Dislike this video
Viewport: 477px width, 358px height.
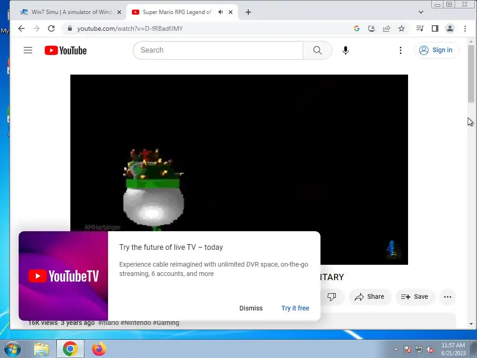(x=332, y=297)
